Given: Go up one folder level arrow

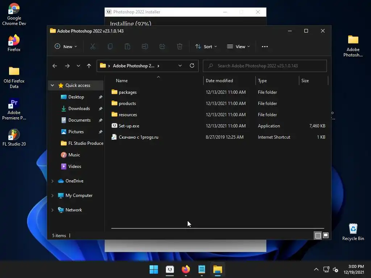Looking at the screenshot, I should 89,66.
